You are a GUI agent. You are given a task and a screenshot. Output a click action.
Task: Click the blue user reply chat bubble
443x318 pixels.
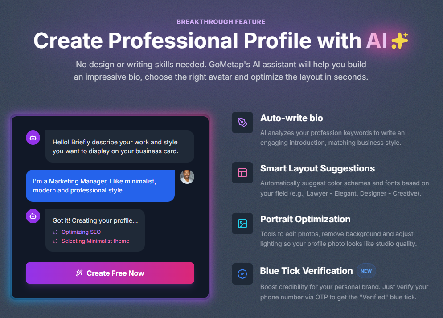[100, 186]
